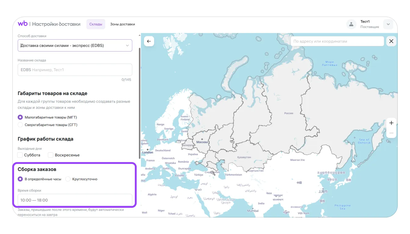This screenshot has height=234, width=410.
Task: Open the Время сборки time range field
Action: tap(75, 200)
